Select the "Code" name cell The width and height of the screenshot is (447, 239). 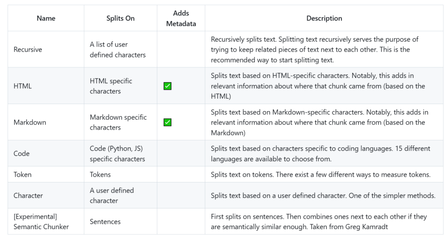[22, 154]
